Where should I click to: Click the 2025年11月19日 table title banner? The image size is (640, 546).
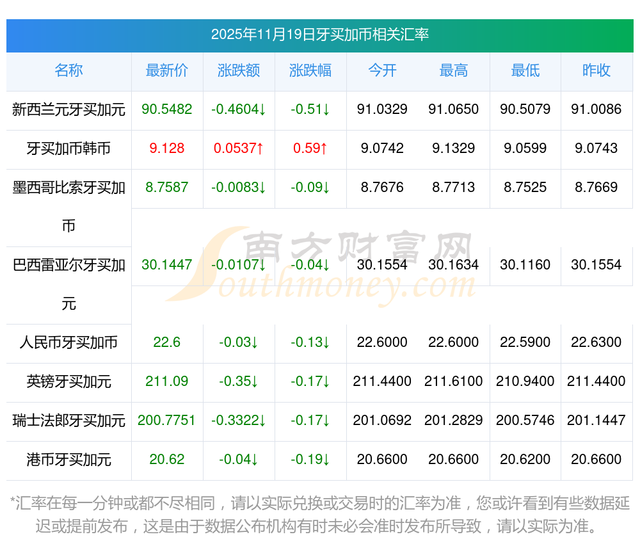320,35
